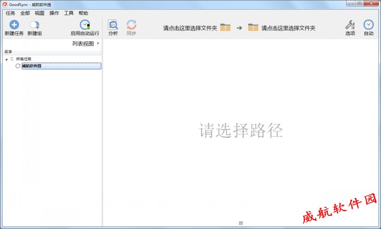Expand the 列表视图 list view chevron

tap(98, 43)
